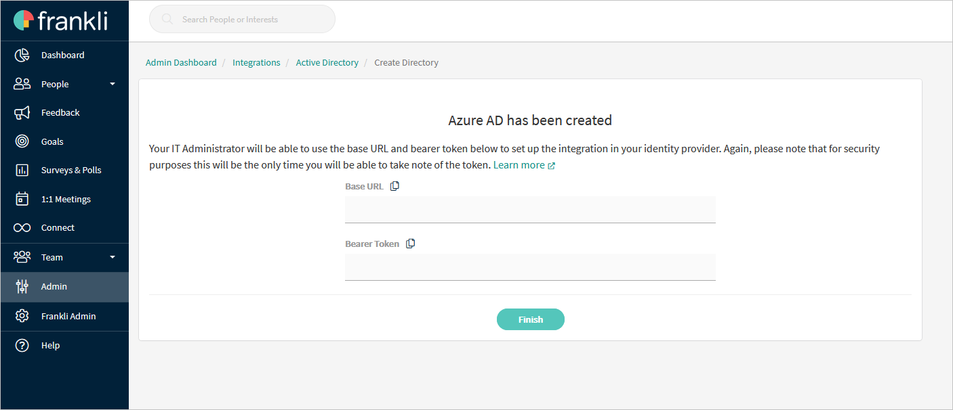Select Admin in the sidebar menu
Viewport: 953px width, 410px height.
(x=54, y=286)
